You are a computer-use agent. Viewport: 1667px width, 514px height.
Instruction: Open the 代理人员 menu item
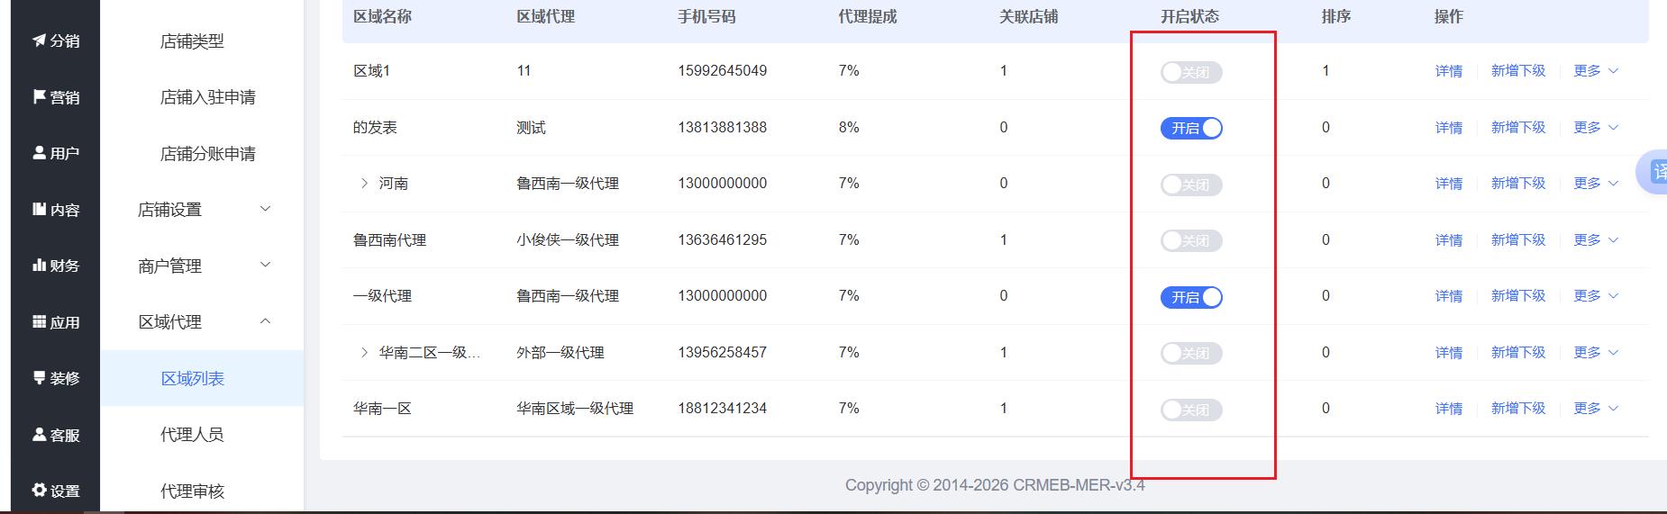[x=192, y=435]
